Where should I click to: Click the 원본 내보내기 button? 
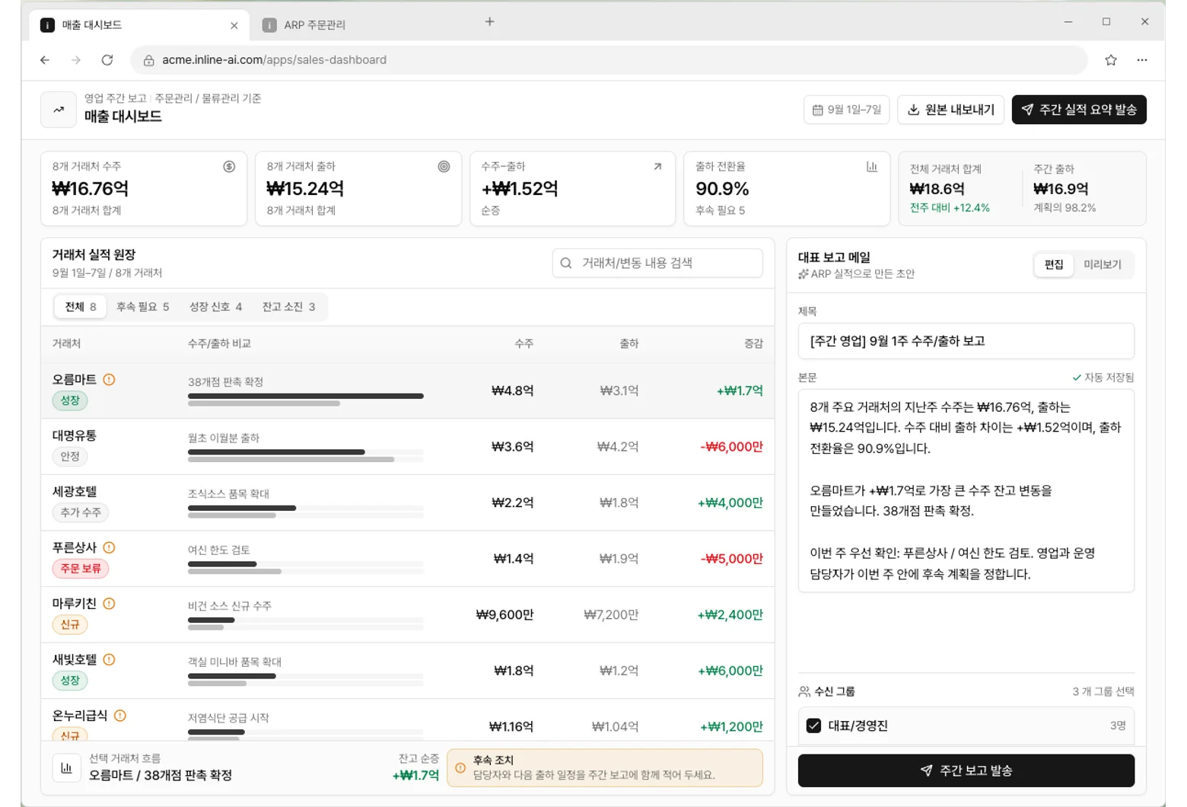tap(951, 110)
